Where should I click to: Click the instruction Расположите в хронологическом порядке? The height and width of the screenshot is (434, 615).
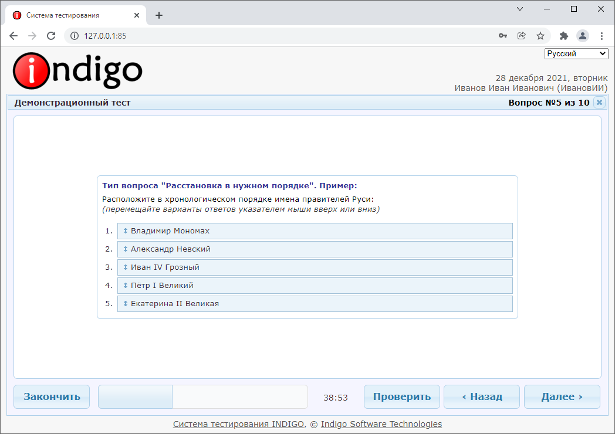pos(238,199)
